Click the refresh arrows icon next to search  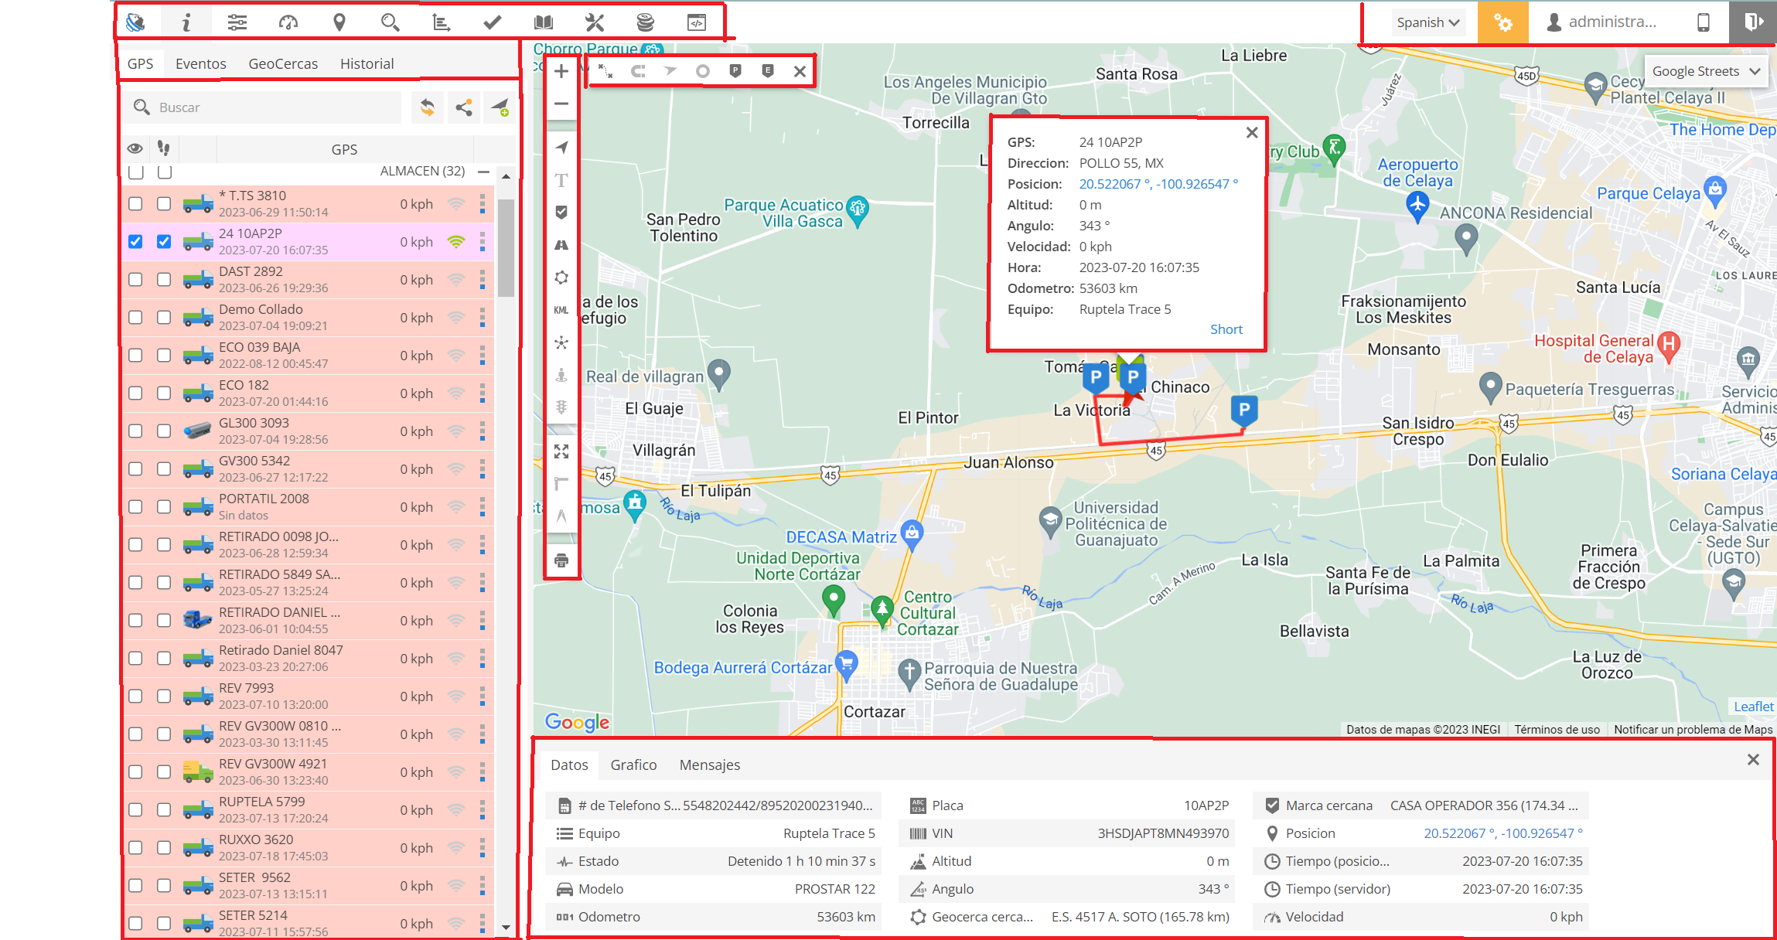tap(428, 107)
